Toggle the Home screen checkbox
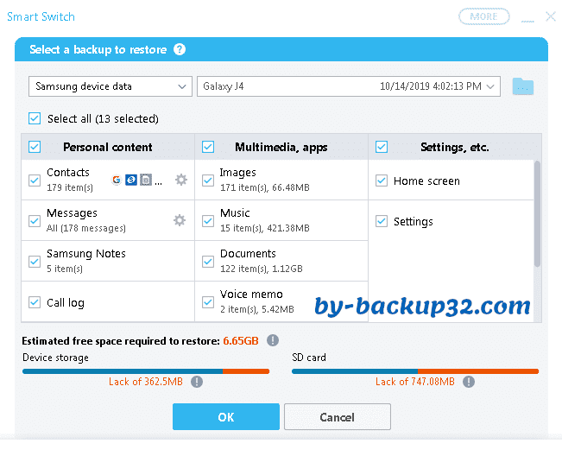The image size is (562, 456). click(x=382, y=180)
